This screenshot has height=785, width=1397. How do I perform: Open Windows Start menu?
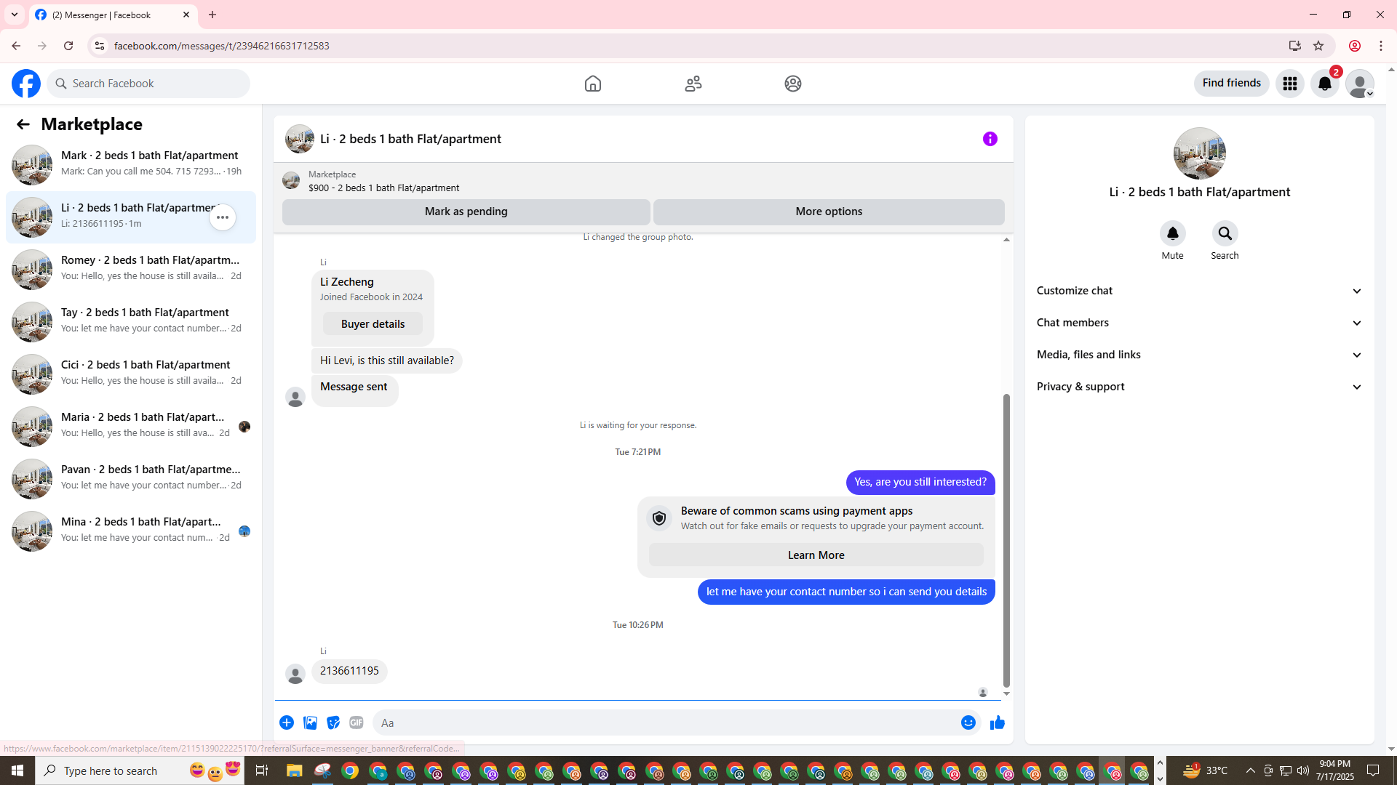(17, 770)
